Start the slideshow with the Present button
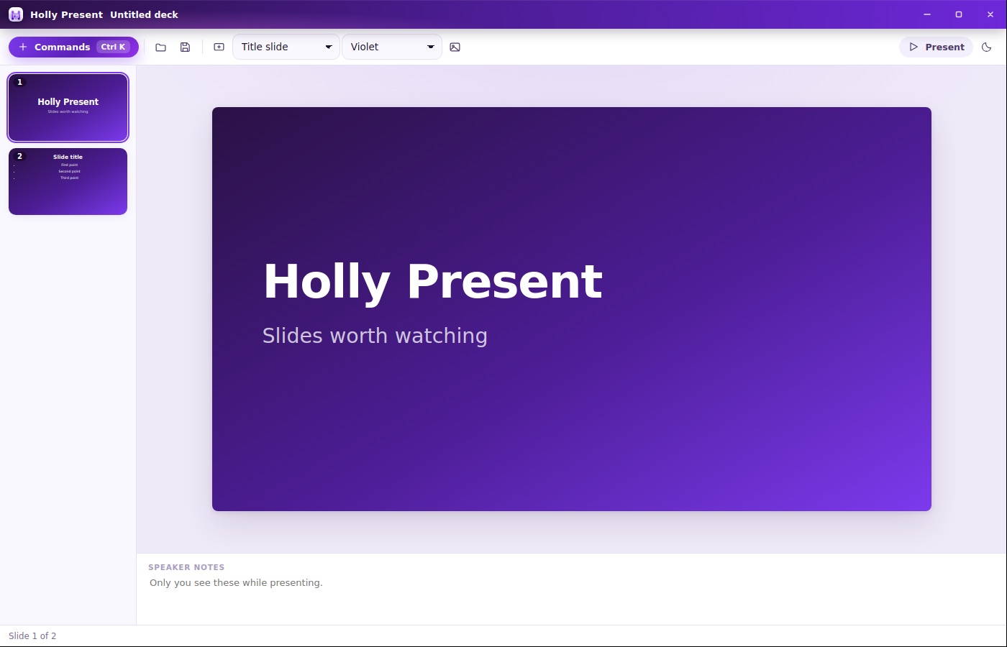1007x647 pixels. coord(936,47)
